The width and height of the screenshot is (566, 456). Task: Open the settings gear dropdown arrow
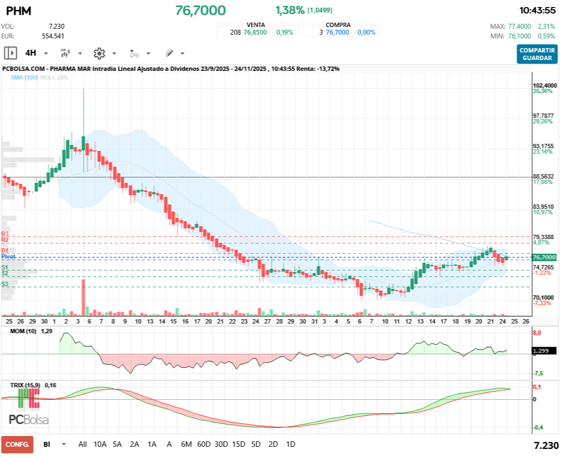click(114, 53)
